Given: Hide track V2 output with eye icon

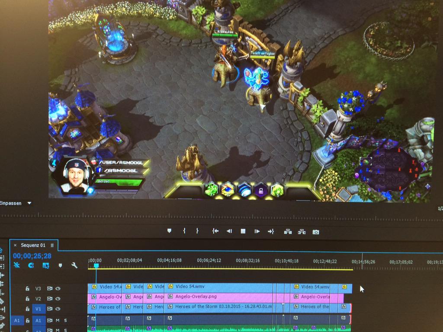Looking at the screenshot, I should [58, 299].
